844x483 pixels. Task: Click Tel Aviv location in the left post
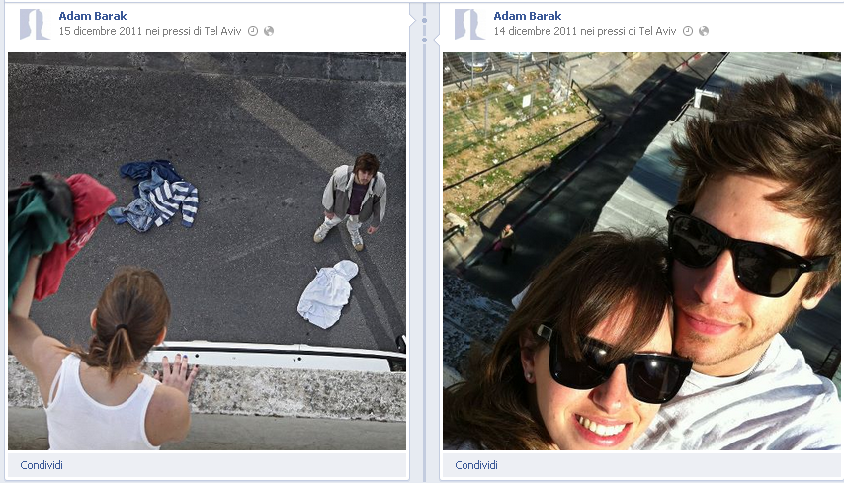click(219, 31)
